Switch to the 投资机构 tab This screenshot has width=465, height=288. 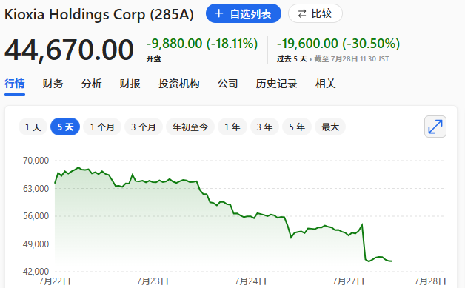179,84
